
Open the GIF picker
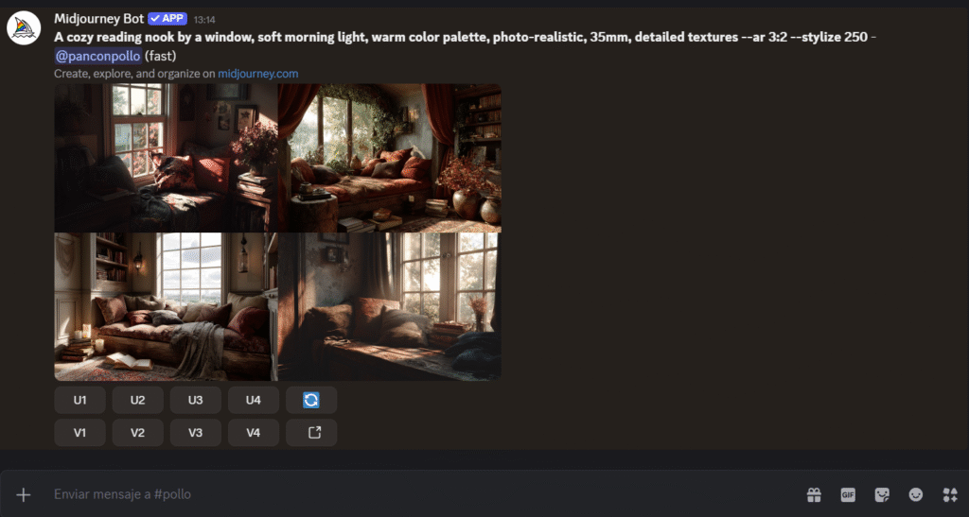pyautogui.click(x=848, y=494)
